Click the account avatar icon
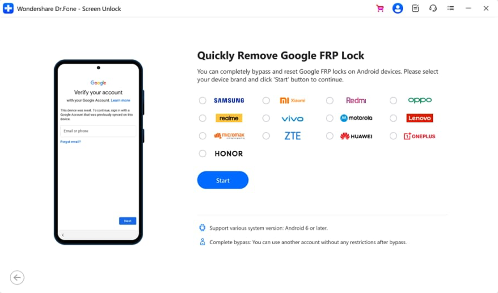 point(397,8)
